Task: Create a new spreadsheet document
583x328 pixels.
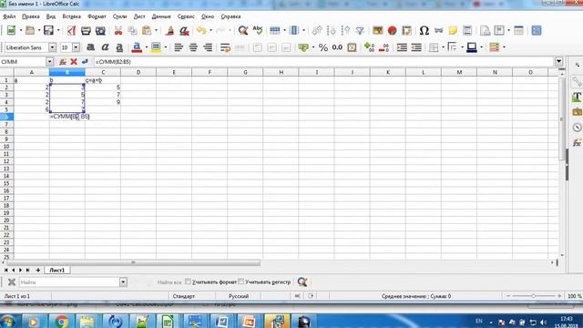Action: coord(11,30)
